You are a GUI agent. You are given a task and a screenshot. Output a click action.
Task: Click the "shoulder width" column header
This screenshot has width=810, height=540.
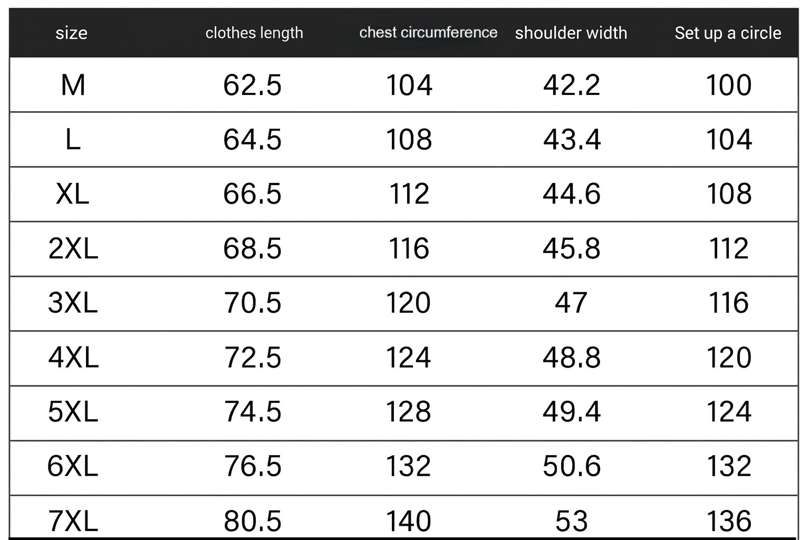[x=571, y=33]
